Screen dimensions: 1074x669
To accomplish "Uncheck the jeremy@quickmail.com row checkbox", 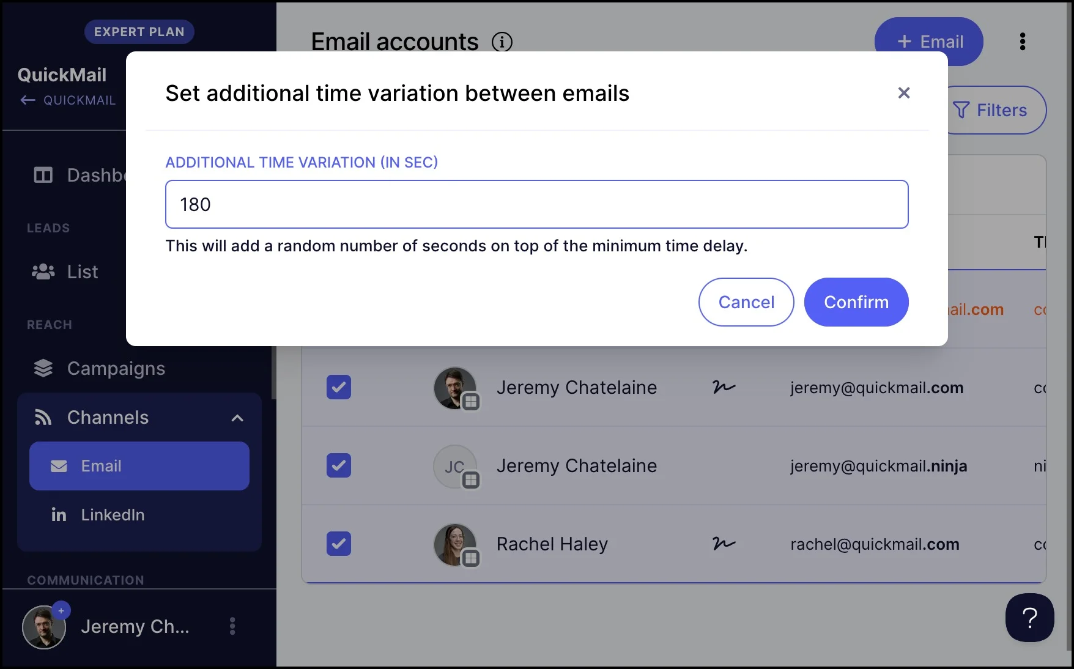I will (x=339, y=387).
